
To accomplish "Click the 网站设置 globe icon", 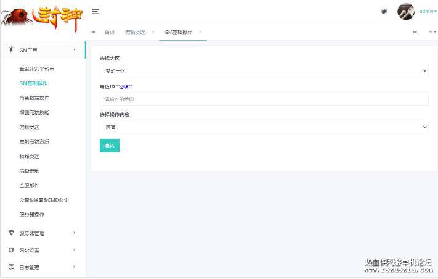I will coord(11,250).
